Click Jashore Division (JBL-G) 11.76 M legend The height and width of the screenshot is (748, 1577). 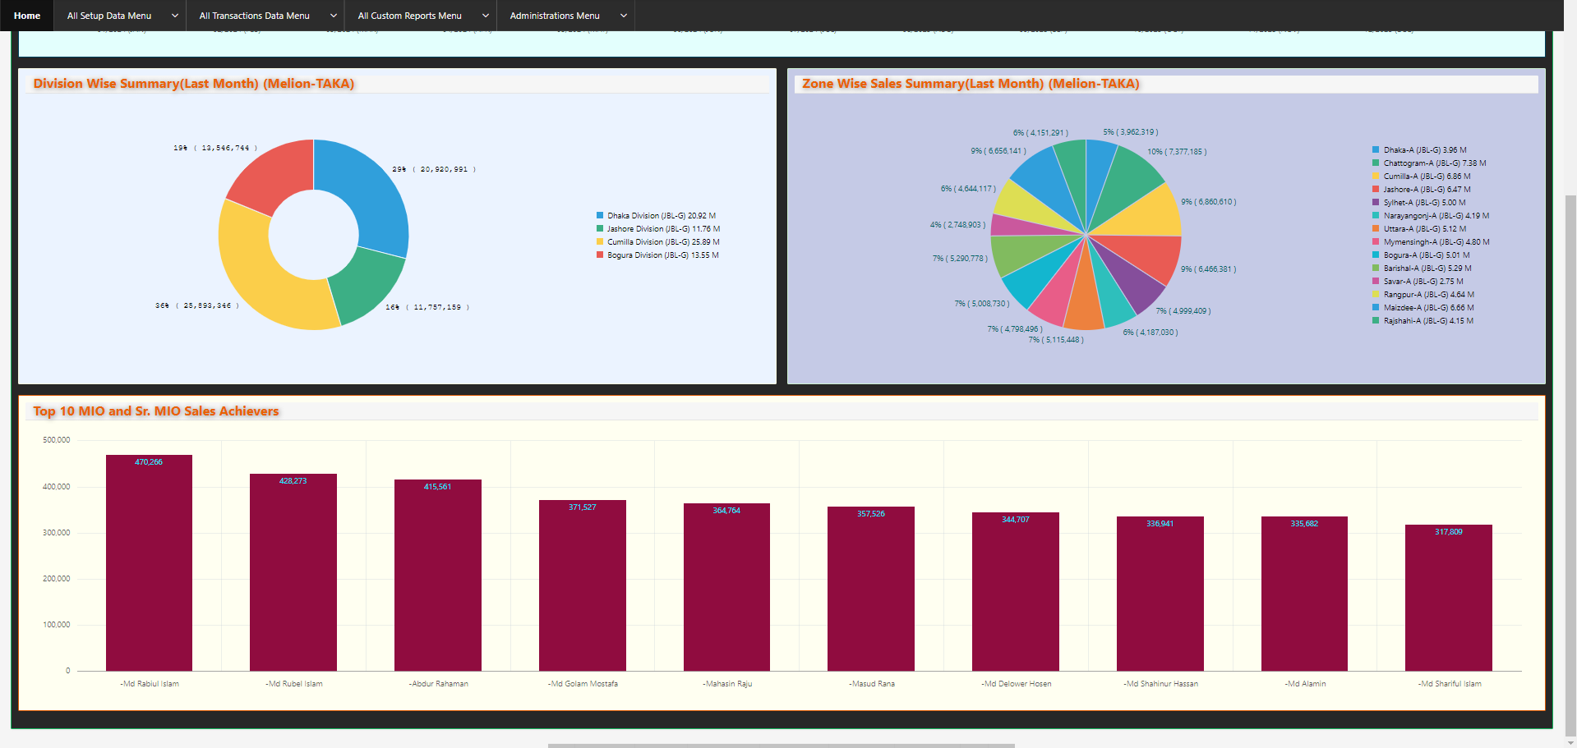663,229
